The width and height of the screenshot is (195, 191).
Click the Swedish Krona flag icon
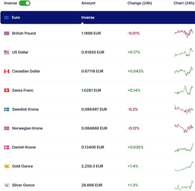click(x=6, y=109)
